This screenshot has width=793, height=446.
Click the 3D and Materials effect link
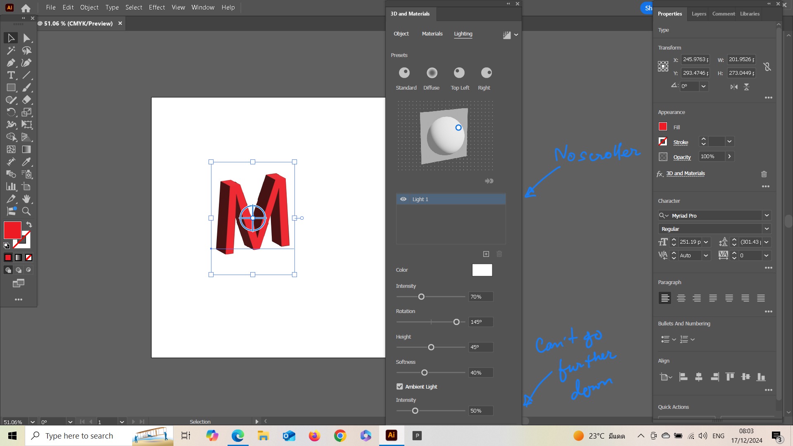(x=686, y=173)
